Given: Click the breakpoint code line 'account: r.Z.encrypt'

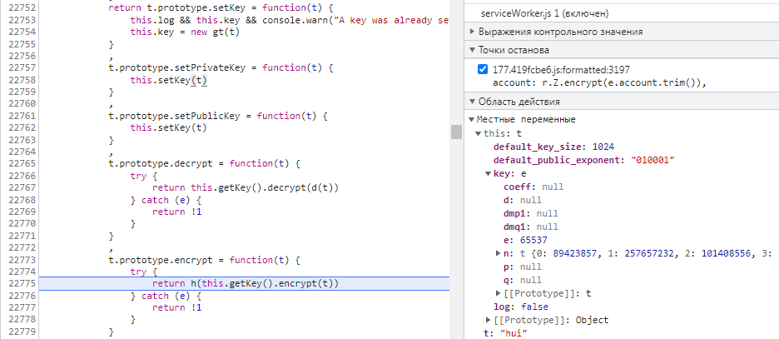Looking at the screenshot, I should coord(599,82).
